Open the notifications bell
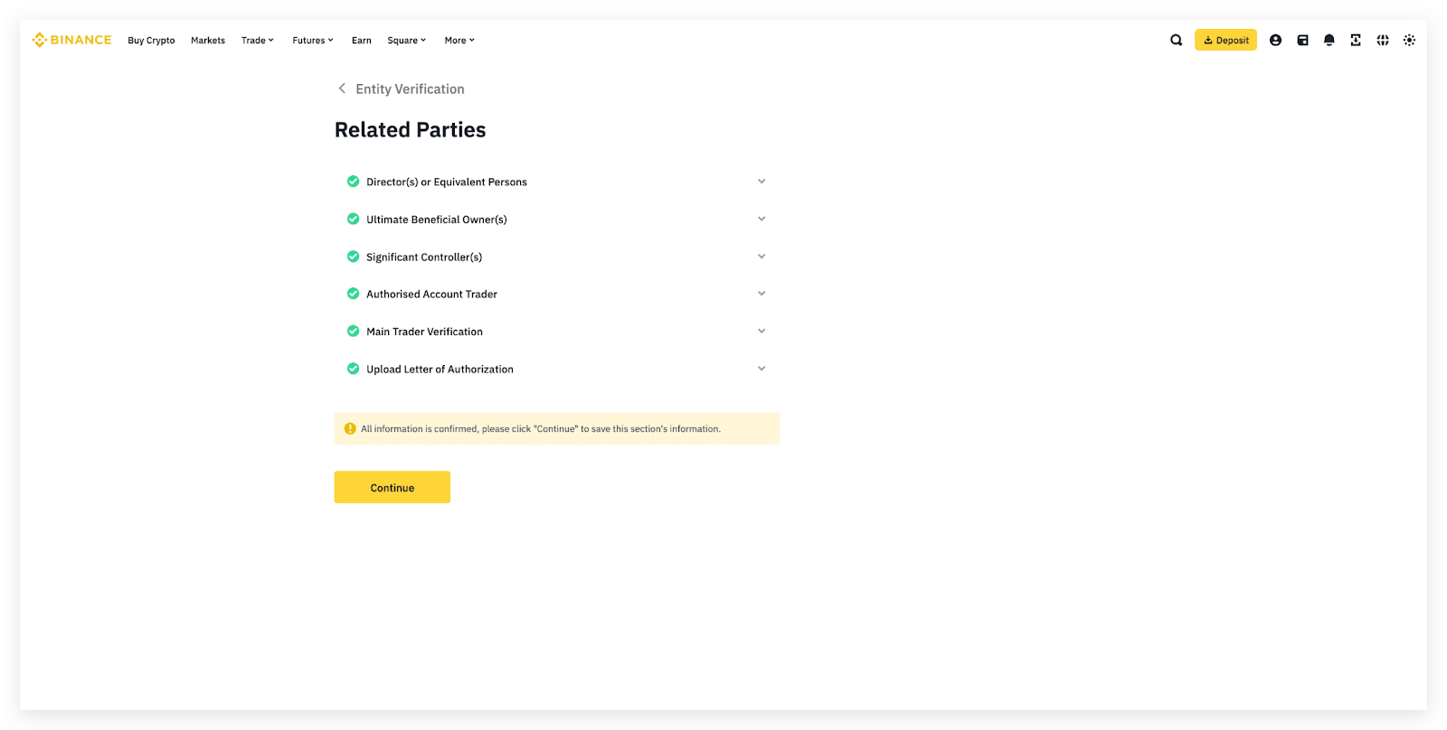 (1329, 40)
